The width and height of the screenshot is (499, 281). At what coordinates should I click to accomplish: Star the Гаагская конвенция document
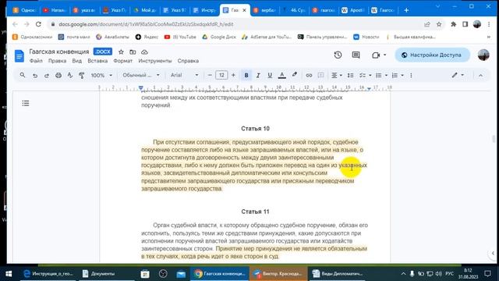pyautogui.click(x=121, y=52)
